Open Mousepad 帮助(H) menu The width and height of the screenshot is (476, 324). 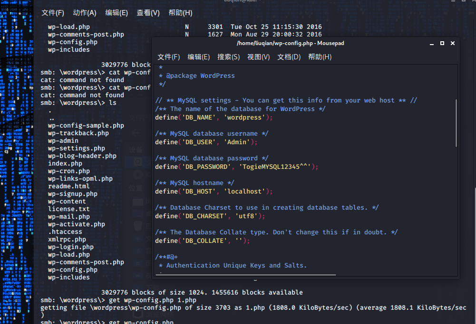click(320, 57)
